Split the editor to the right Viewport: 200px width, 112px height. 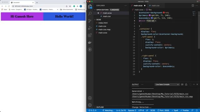193,6
